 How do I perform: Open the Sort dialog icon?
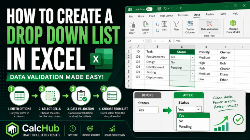coord(164,24)
